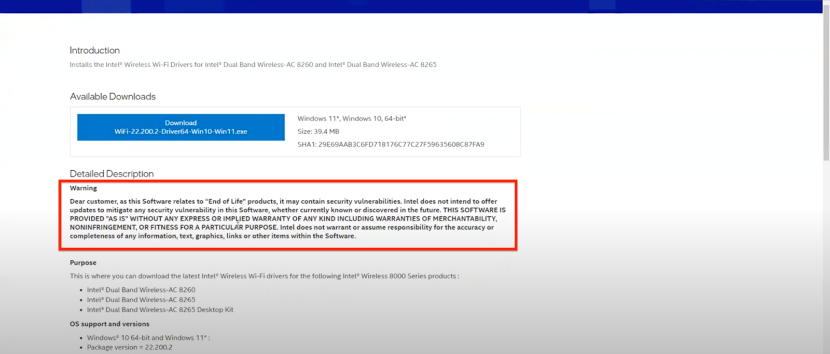
Task: Click the Detailed Description heading
Action: coord(112,174)
